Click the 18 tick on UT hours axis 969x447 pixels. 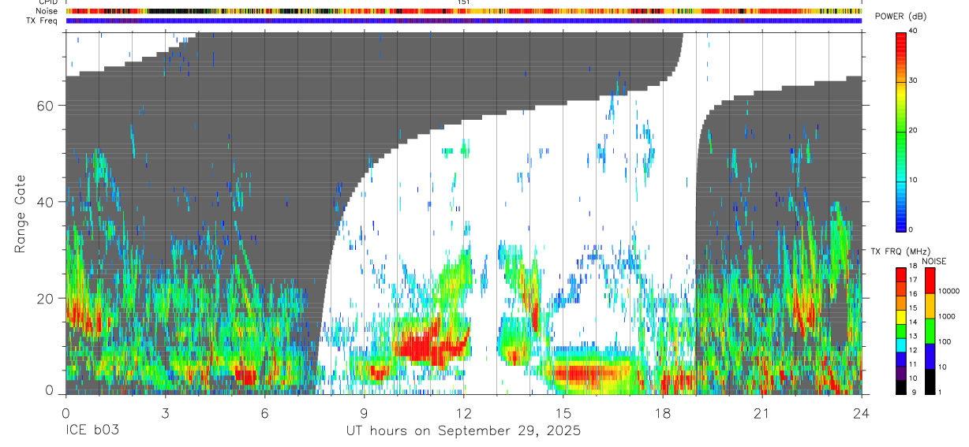(x=663, y=414)
